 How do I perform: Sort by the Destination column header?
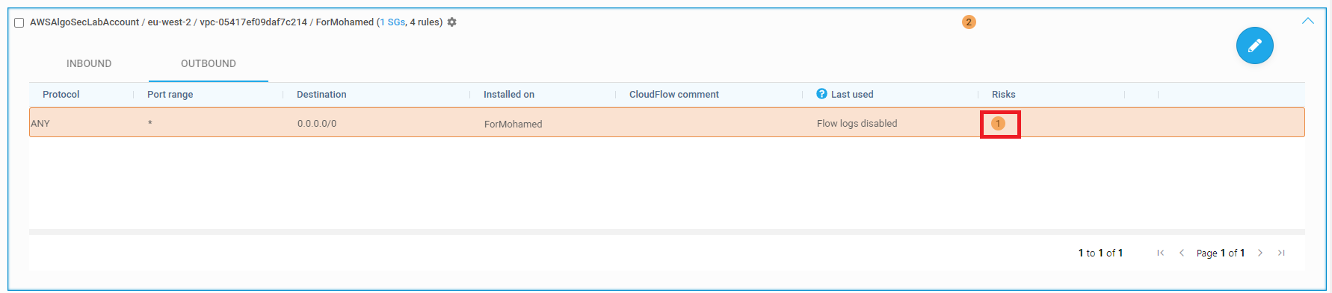tap(321, 95)
